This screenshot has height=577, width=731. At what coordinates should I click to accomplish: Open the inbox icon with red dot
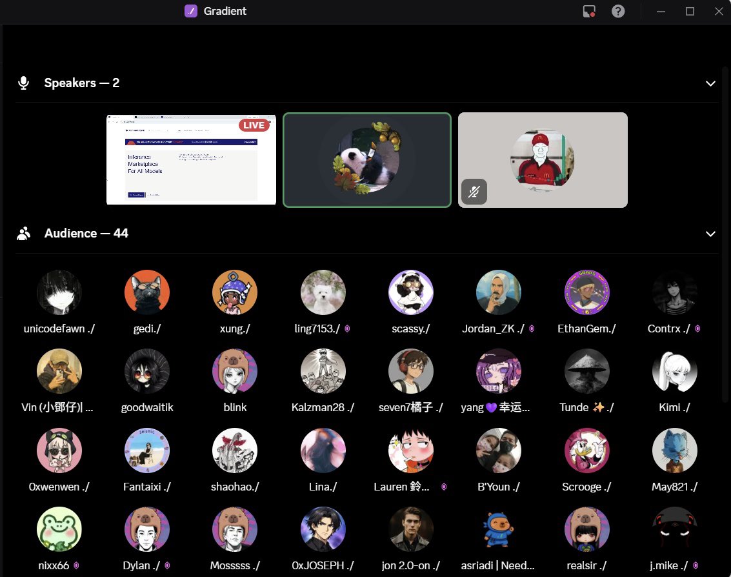click(x=589, y=11)
